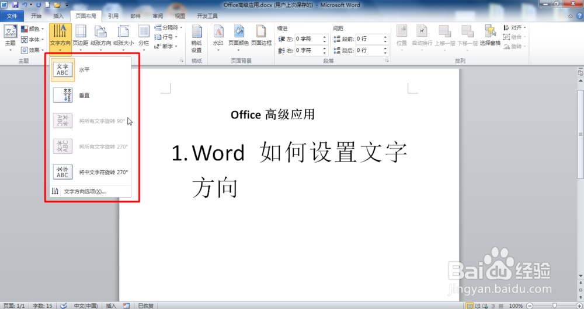Switch to the 视图 tab
The image size is (584, 309).
(x=180, y=16)
